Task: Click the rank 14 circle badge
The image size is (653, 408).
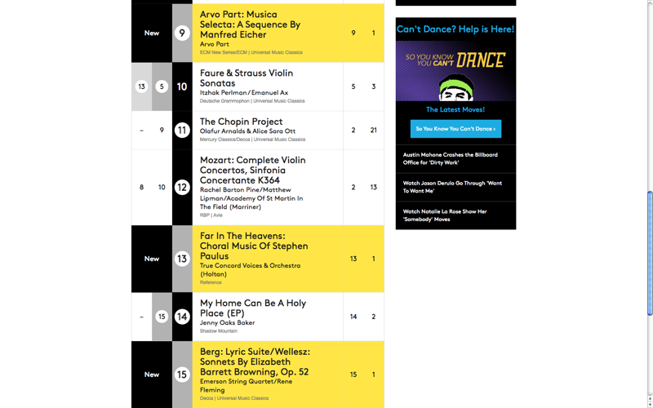Action: tap(182, 317)
